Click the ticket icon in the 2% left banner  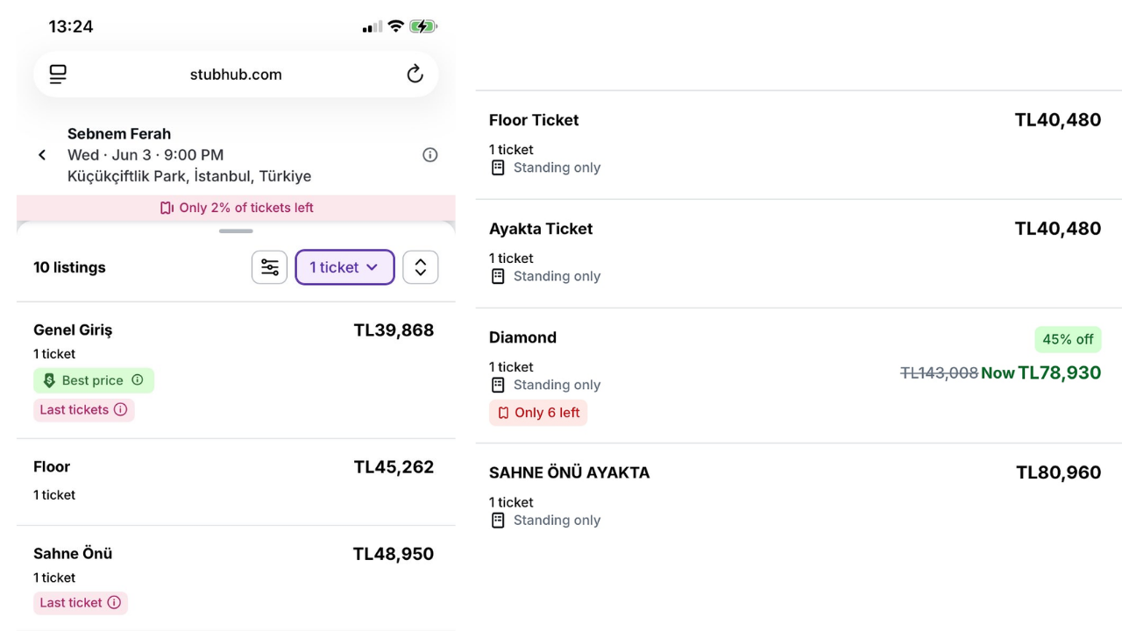click(x=167, y=208)
